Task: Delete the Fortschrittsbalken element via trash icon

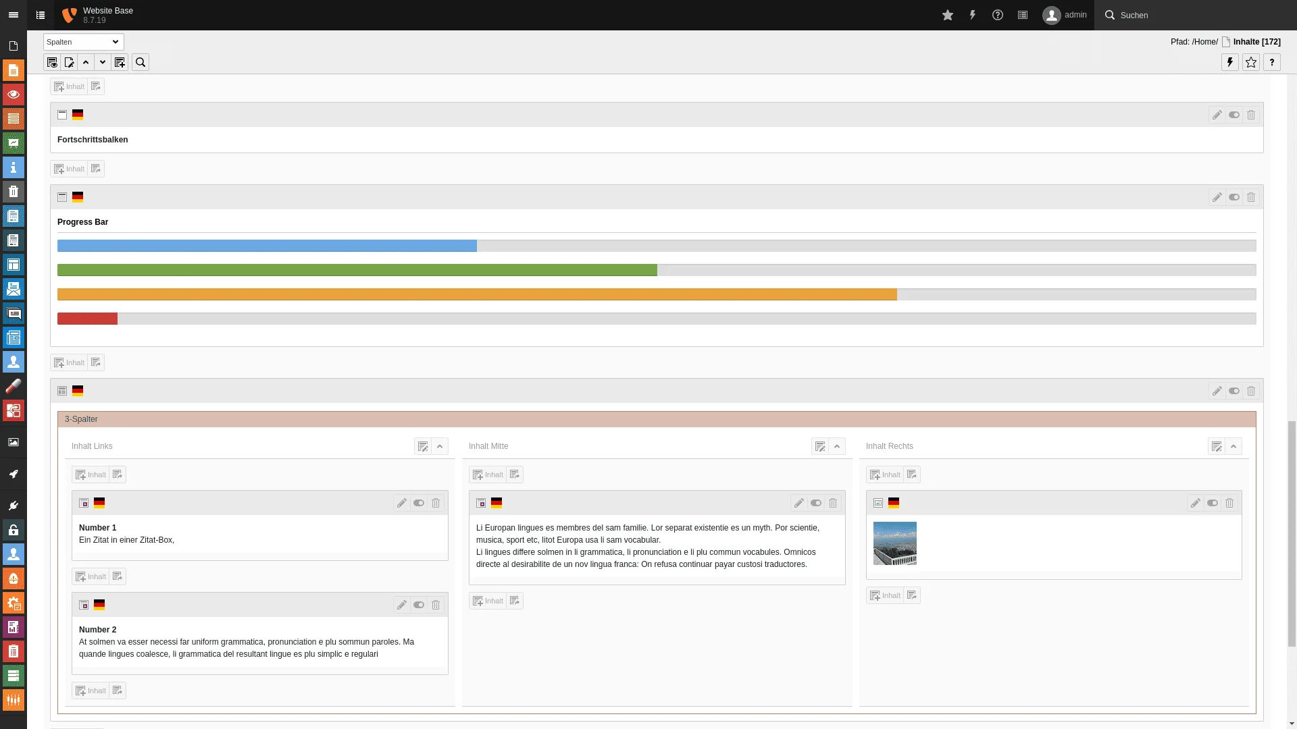Action: tap(1250, 115)
